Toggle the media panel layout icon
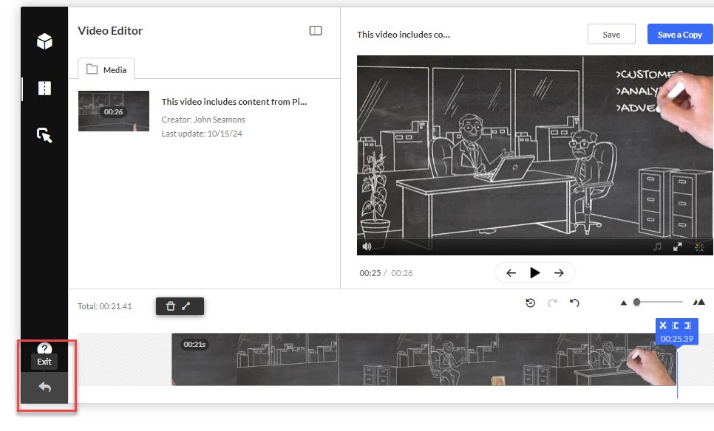The image size is (714, 431). point(316,30)
